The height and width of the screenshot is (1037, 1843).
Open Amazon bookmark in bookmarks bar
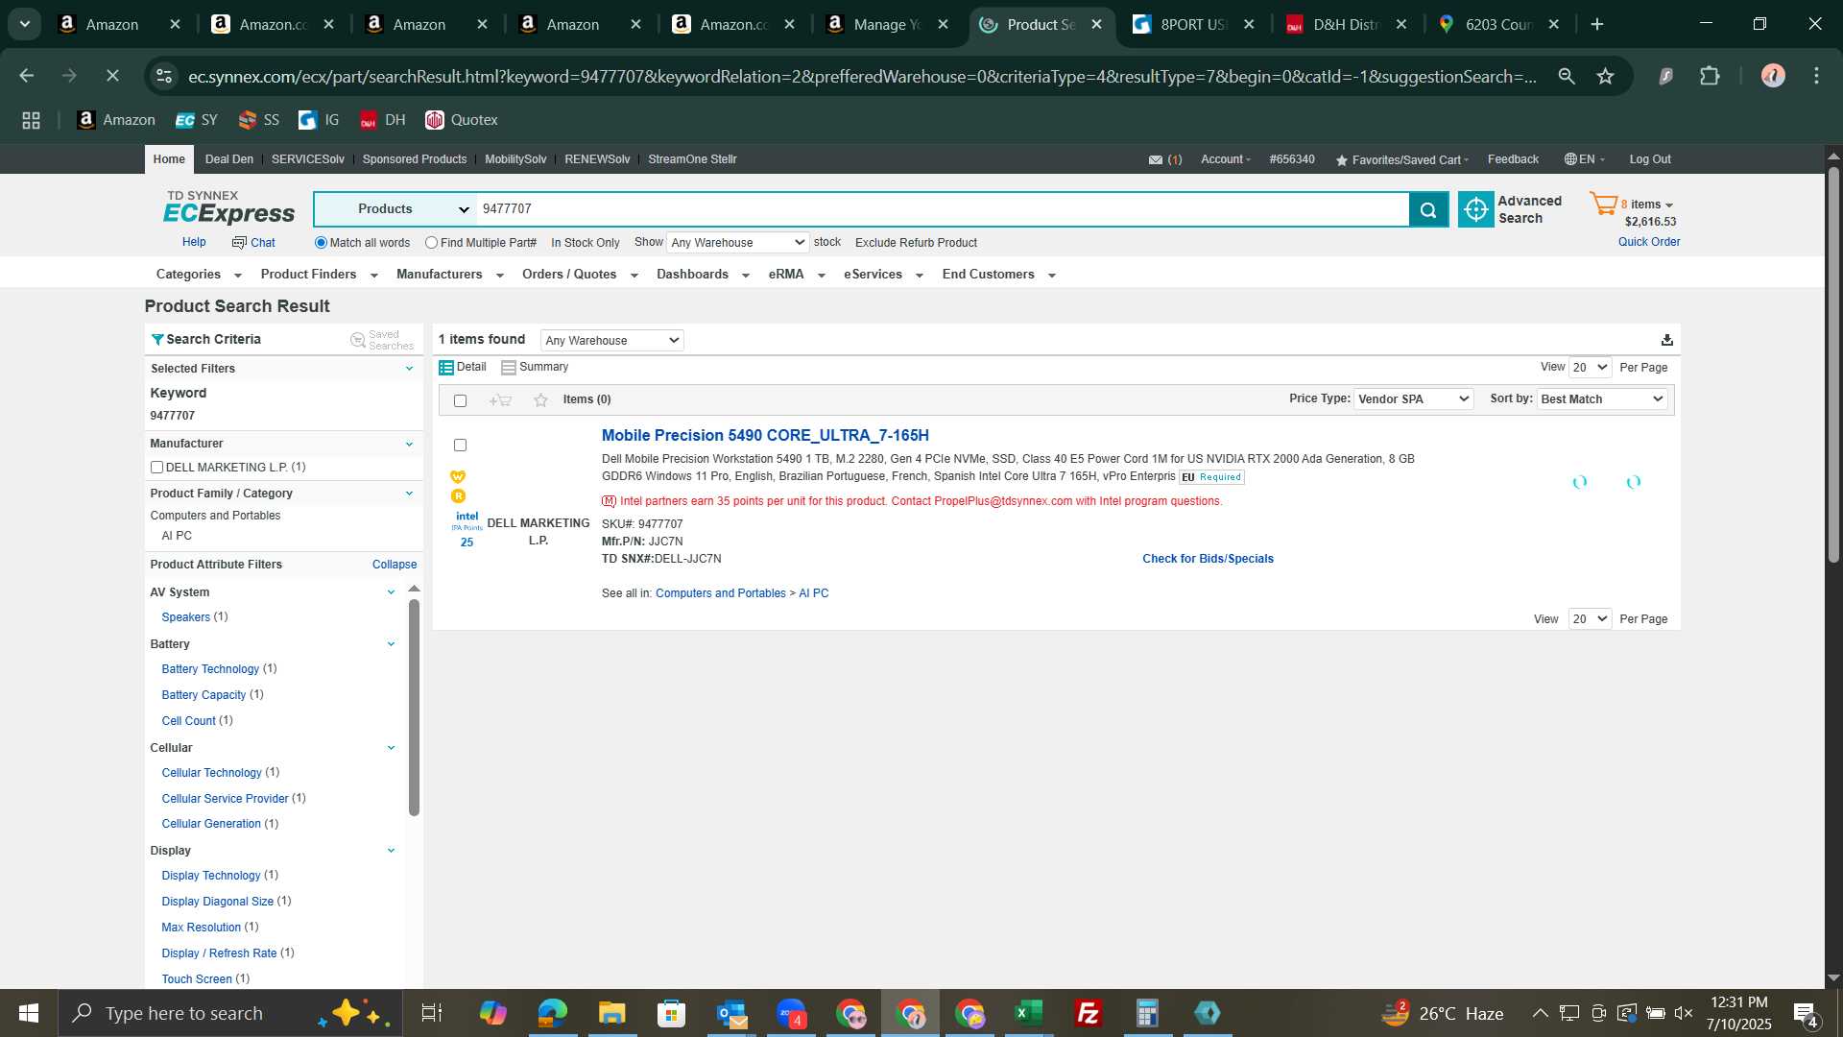pyautogui.click(x=115, y=120)
